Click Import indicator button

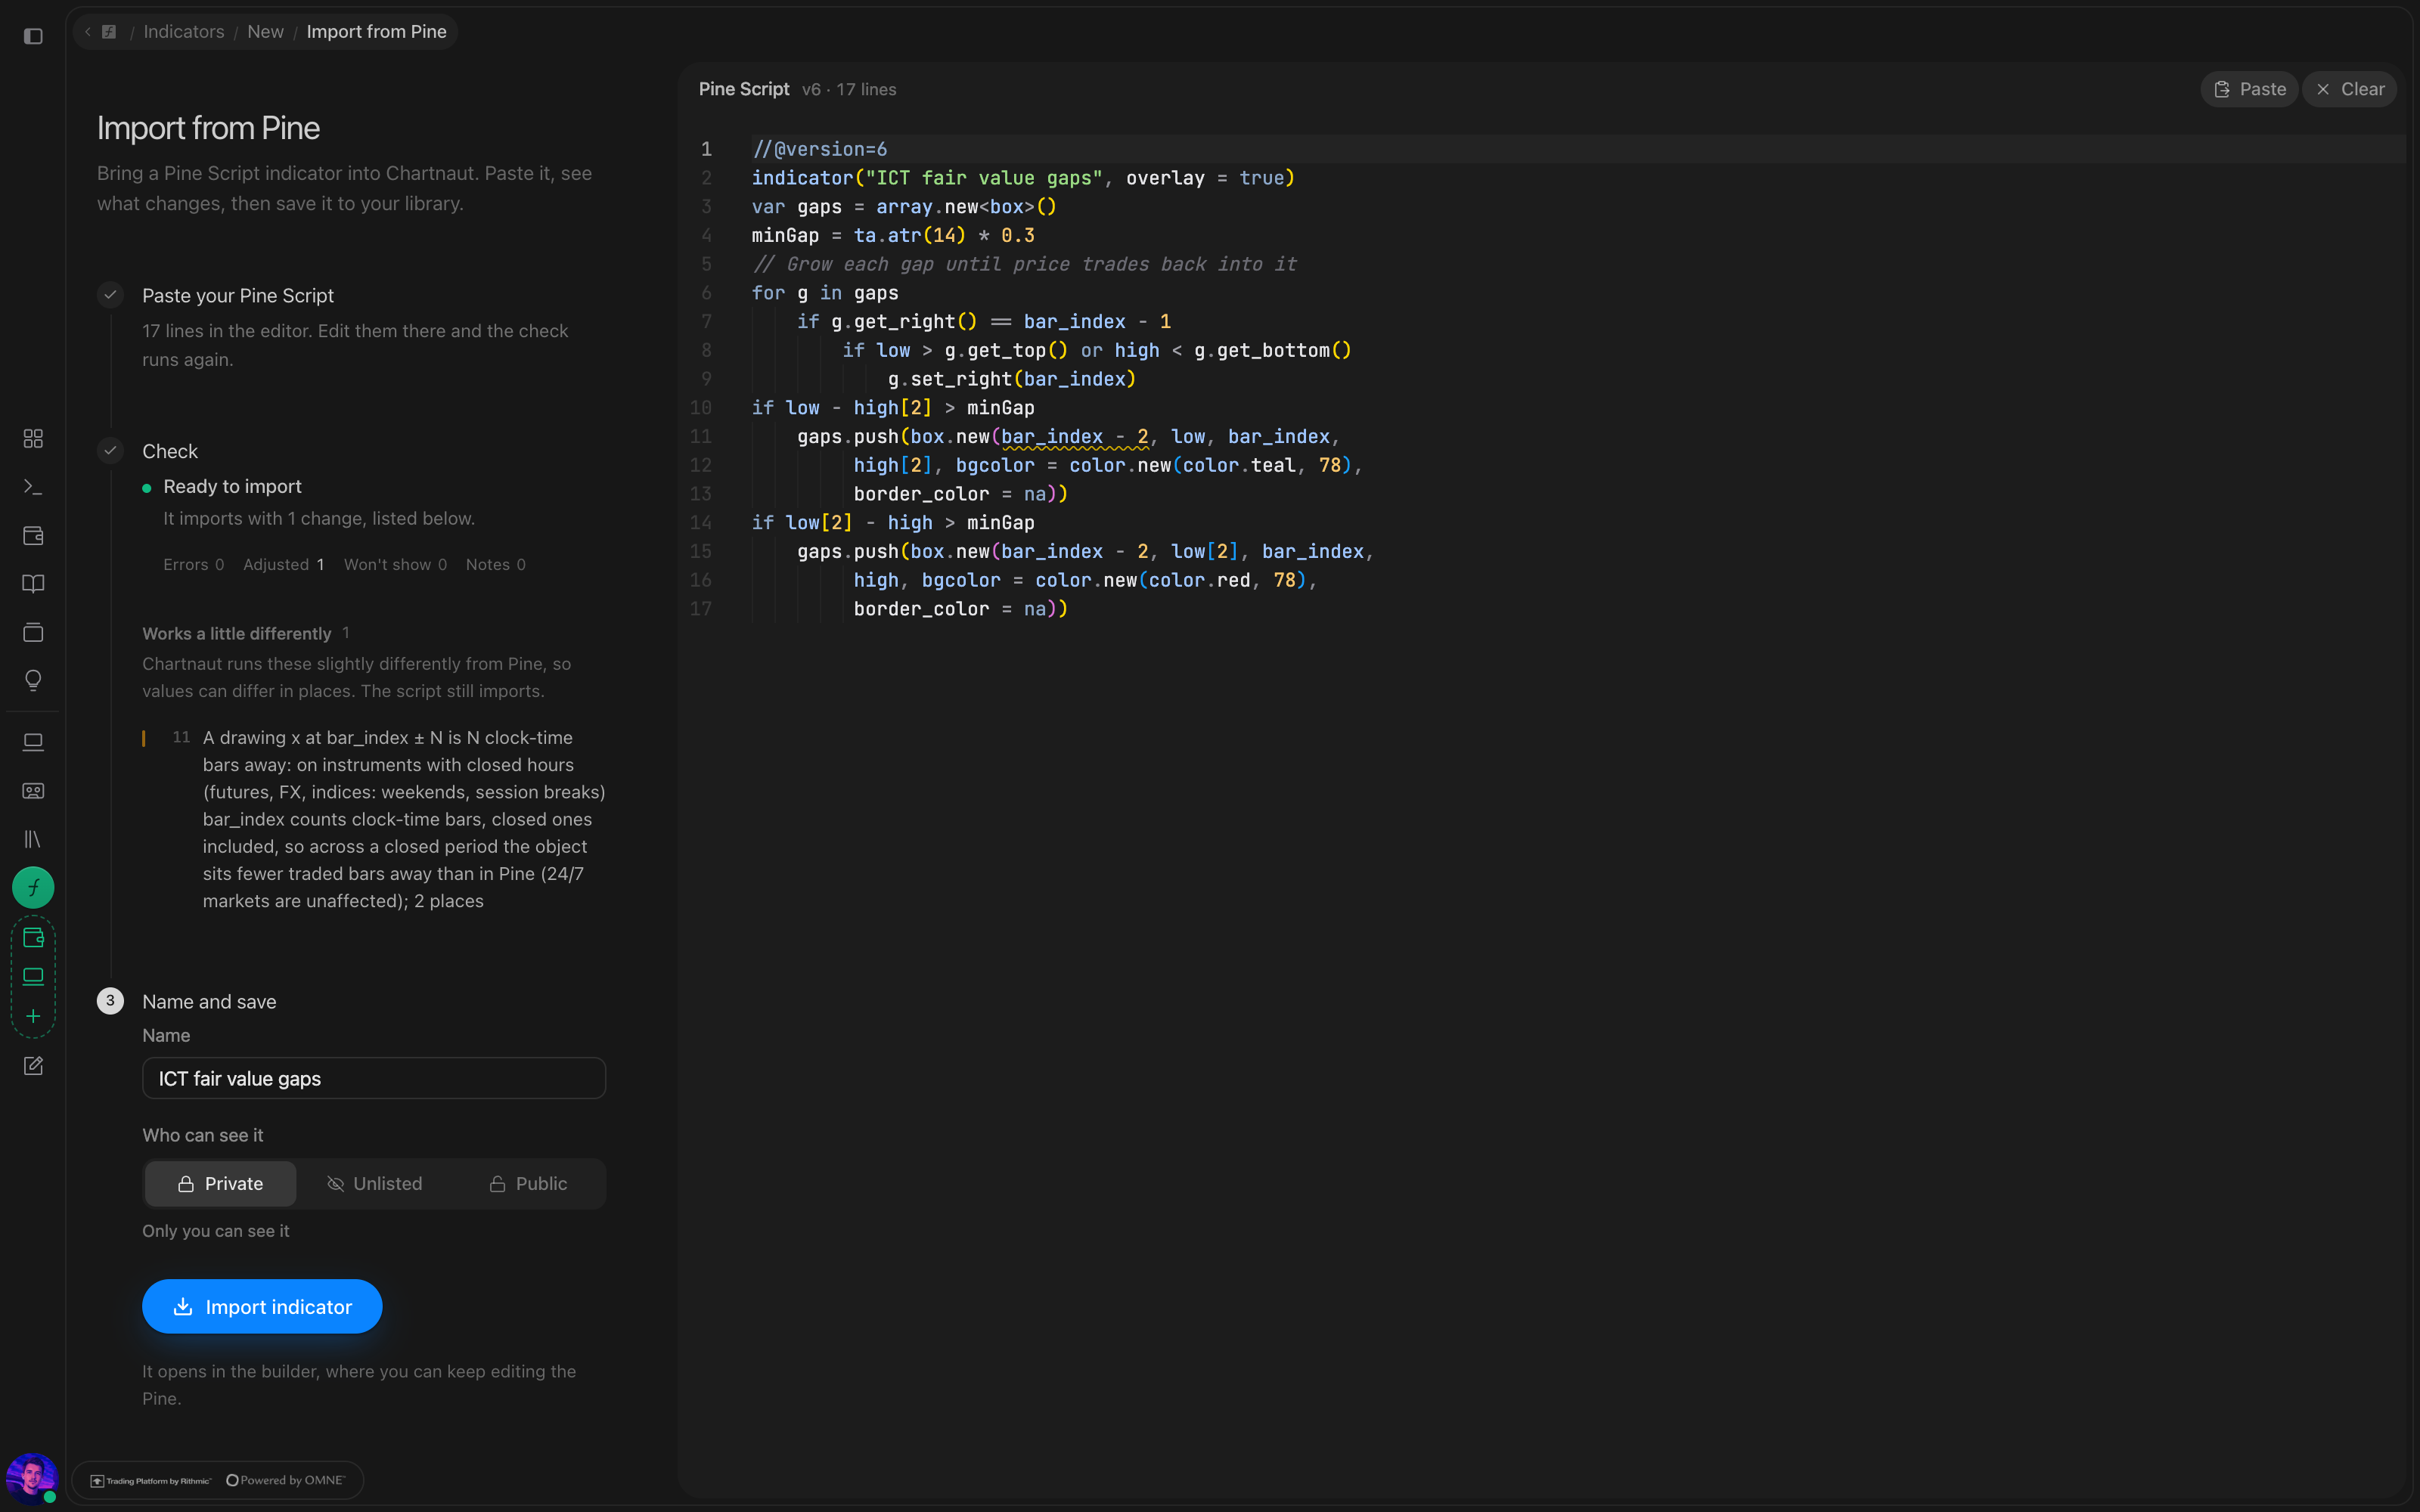point(262,1307)
